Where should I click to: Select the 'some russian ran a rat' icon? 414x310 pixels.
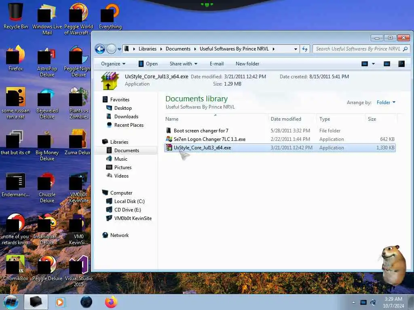click(x=16, y=103)
